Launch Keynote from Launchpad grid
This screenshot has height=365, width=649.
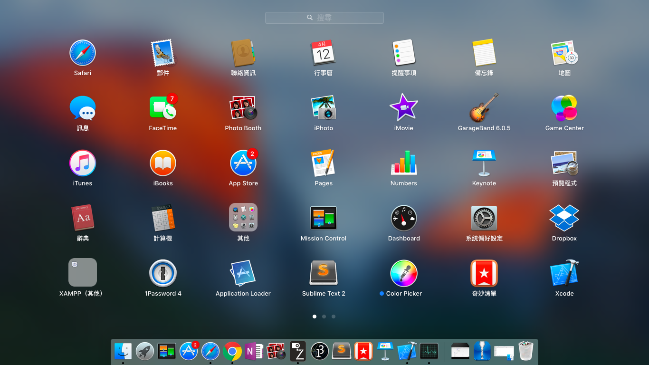pyautogui.click(x=484, y=163)
